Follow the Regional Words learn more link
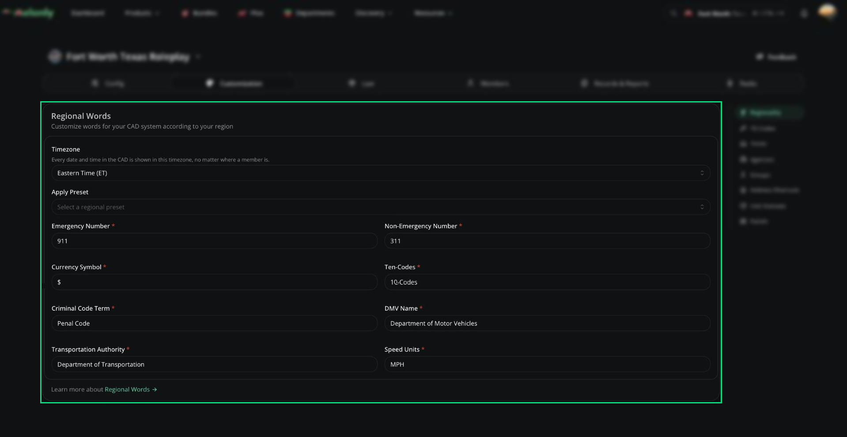 pos(131,389)
